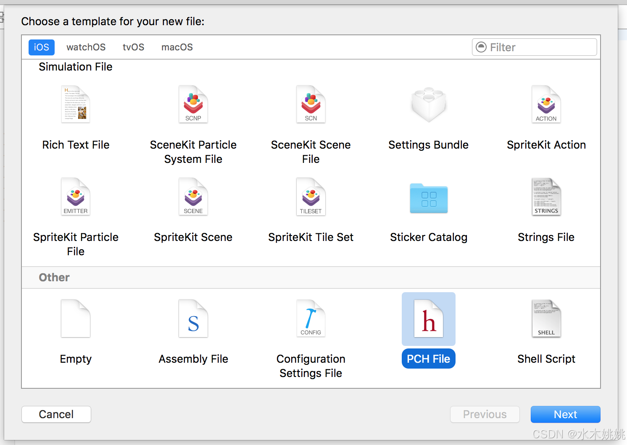Click the Shell Script label
Viewport: 627px width, 445px height.
pyautogui.click(x=546, y=359)
